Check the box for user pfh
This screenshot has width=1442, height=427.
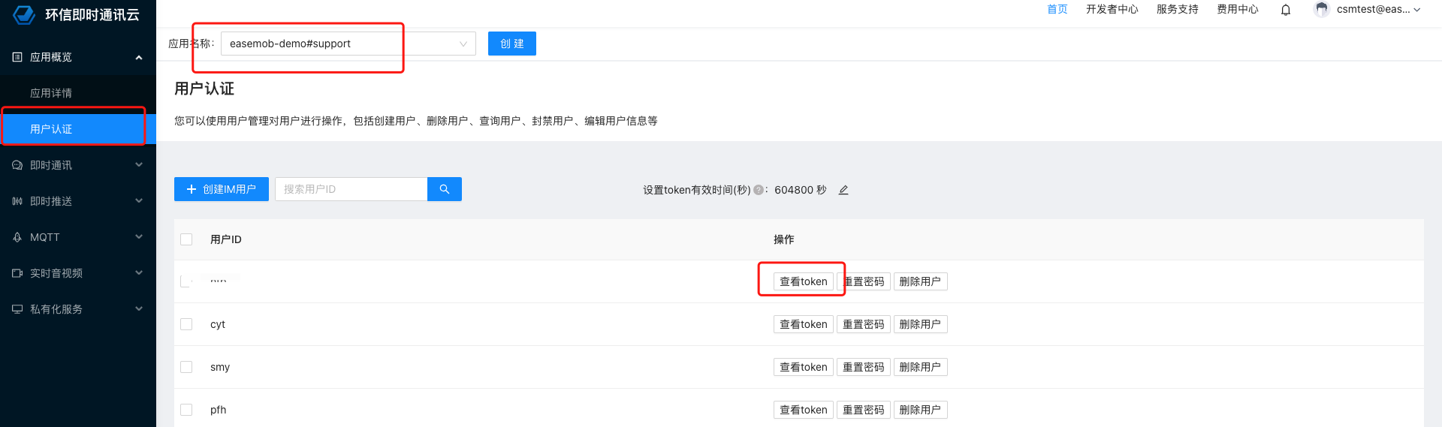coord(186,410)
